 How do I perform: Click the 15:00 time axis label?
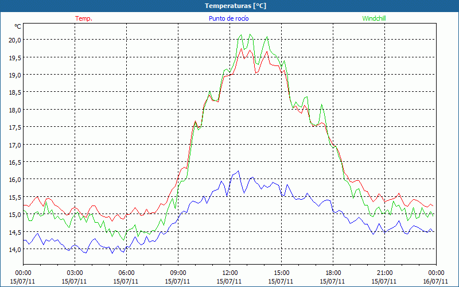click(281, 273)
